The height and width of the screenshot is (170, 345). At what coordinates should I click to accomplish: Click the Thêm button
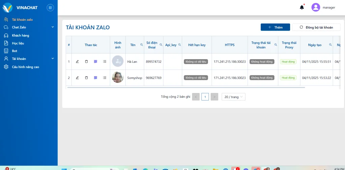(275, 27)
